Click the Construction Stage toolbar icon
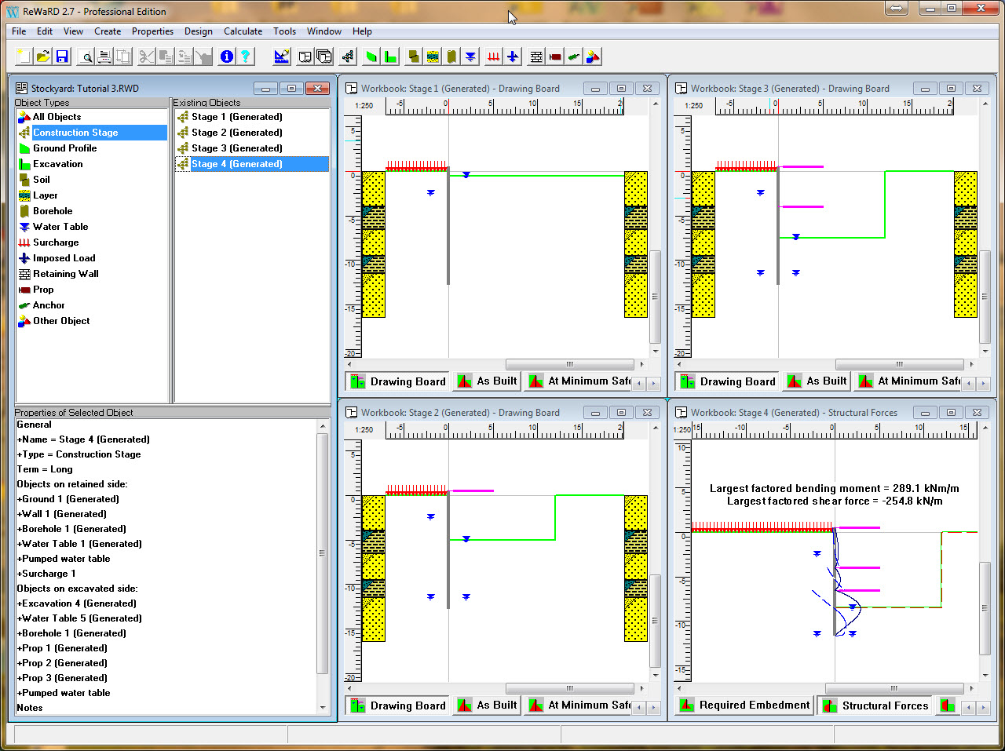 [x=348, y=57]
